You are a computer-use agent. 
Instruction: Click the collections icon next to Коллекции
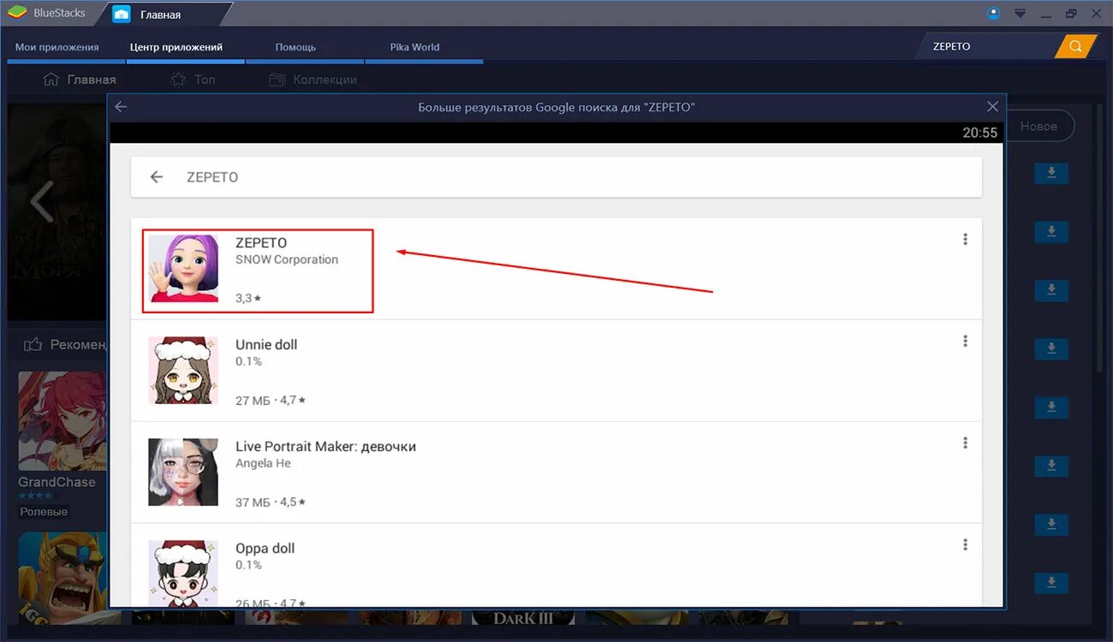tap(277, 80)
